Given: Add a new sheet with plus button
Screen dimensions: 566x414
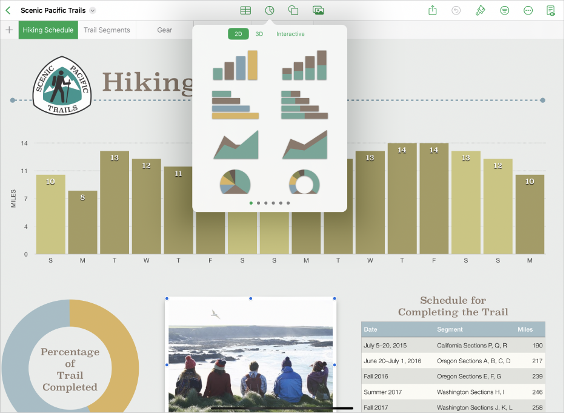Looking at the screenshot, I should [x=9, y=30].
